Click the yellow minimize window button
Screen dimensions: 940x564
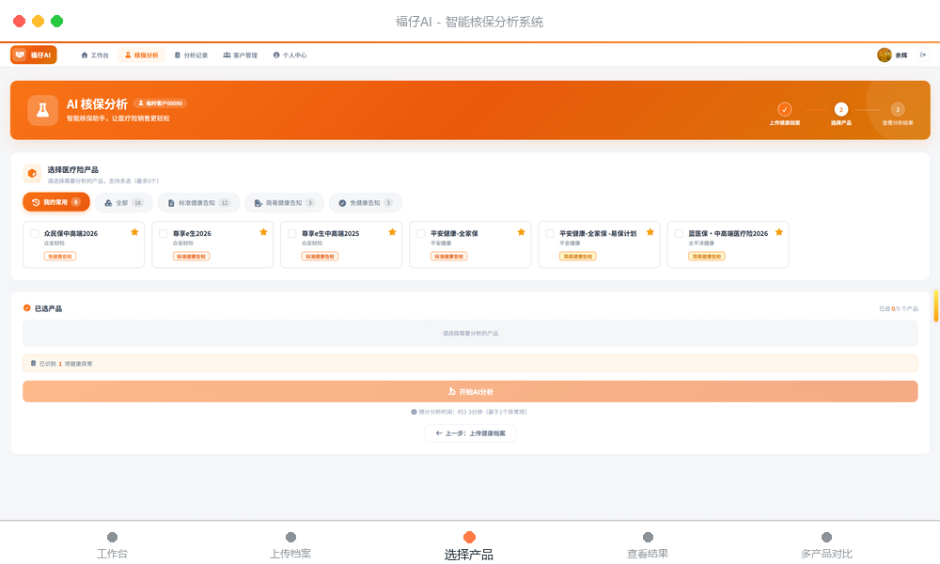pos(38,21)
